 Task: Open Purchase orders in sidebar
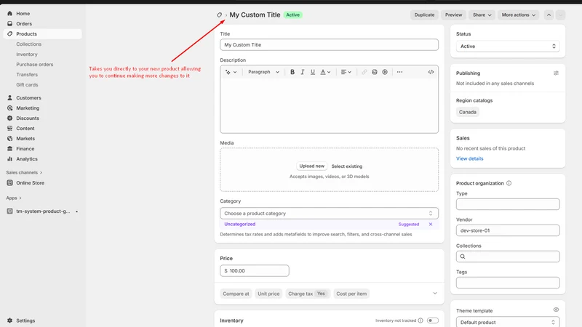(34, 64)
